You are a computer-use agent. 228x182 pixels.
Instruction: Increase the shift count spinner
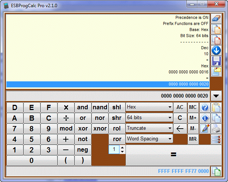[122, 148]
